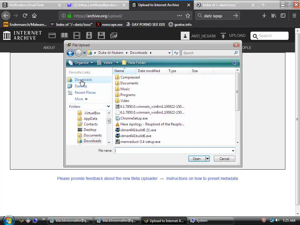Expand the address bar history dropdown in dialog

click(x=169, y=53)
